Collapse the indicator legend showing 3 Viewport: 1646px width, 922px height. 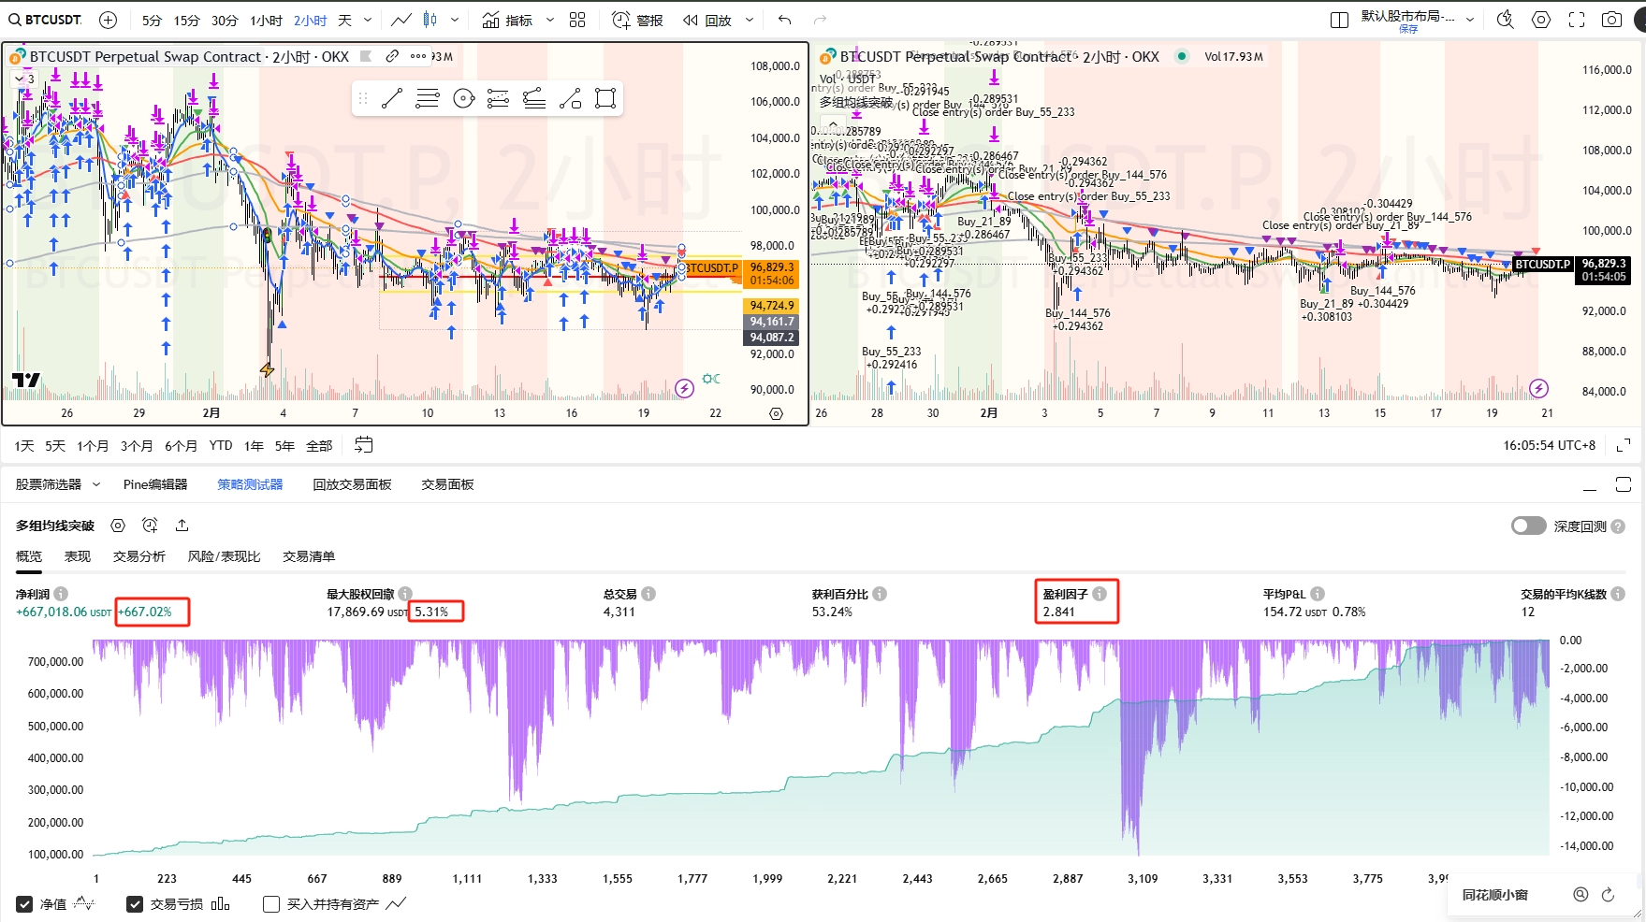(24, 79)
